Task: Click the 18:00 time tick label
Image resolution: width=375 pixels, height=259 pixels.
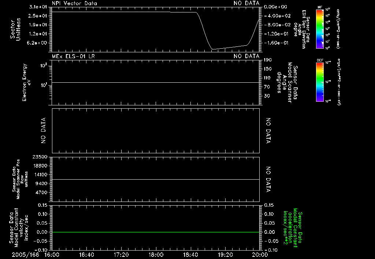Action: [156, 255]
